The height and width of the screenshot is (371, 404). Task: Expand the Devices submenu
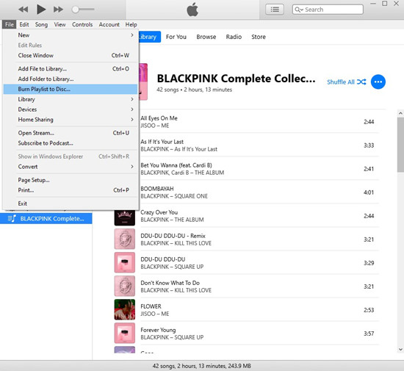click(71, 109)
